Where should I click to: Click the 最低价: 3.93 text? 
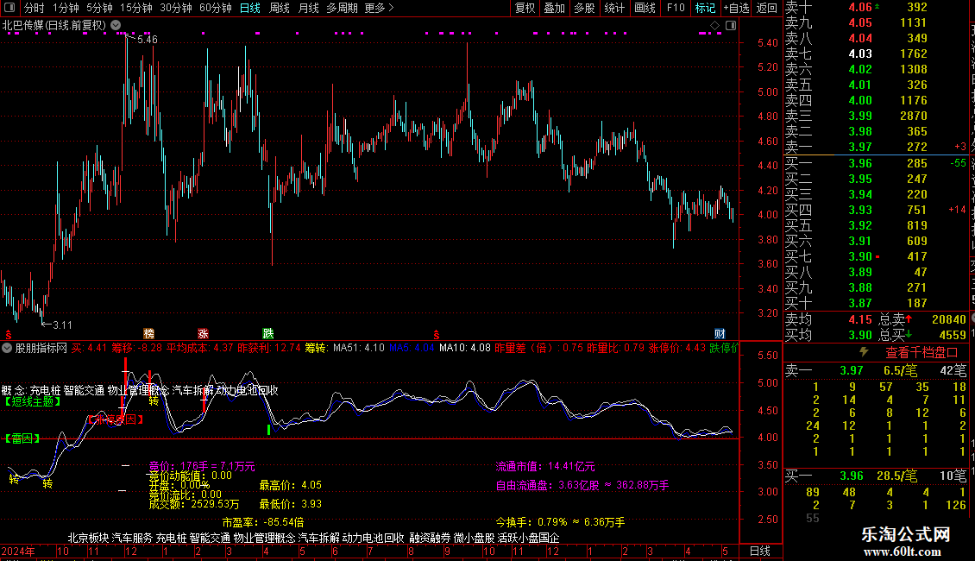(x=291, y=504)
